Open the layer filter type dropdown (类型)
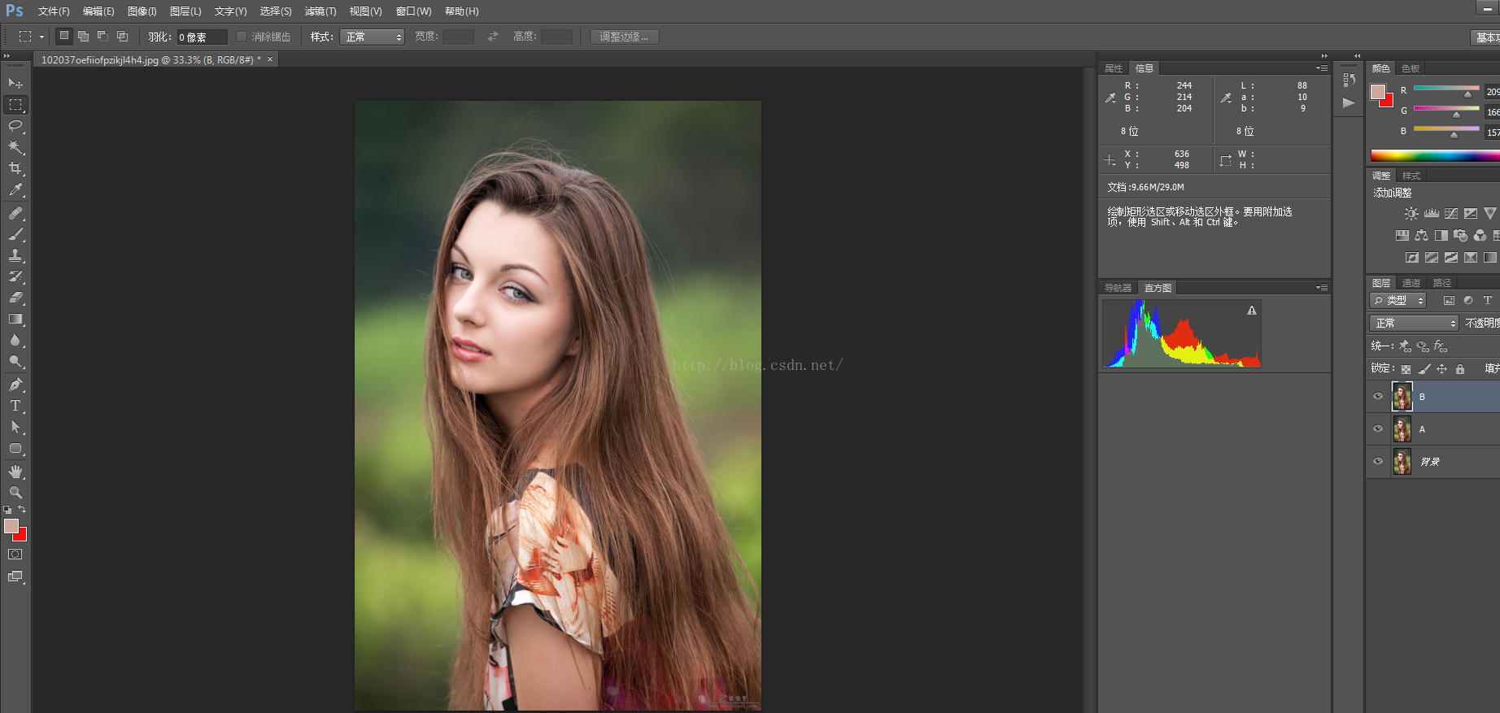The height and width of the screenshot is (713, 1500). 1398,300
